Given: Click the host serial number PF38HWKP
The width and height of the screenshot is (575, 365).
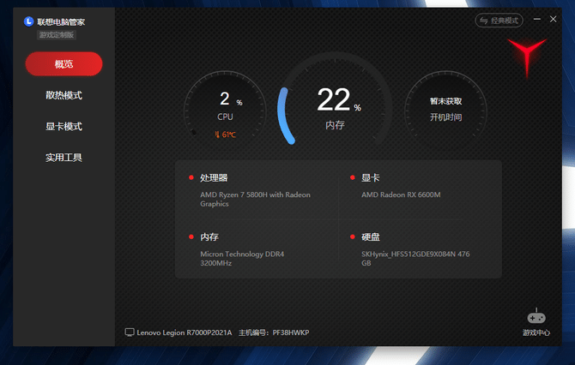Looking at the screenshot, I should pyautogui.click(x=291, y=332).
